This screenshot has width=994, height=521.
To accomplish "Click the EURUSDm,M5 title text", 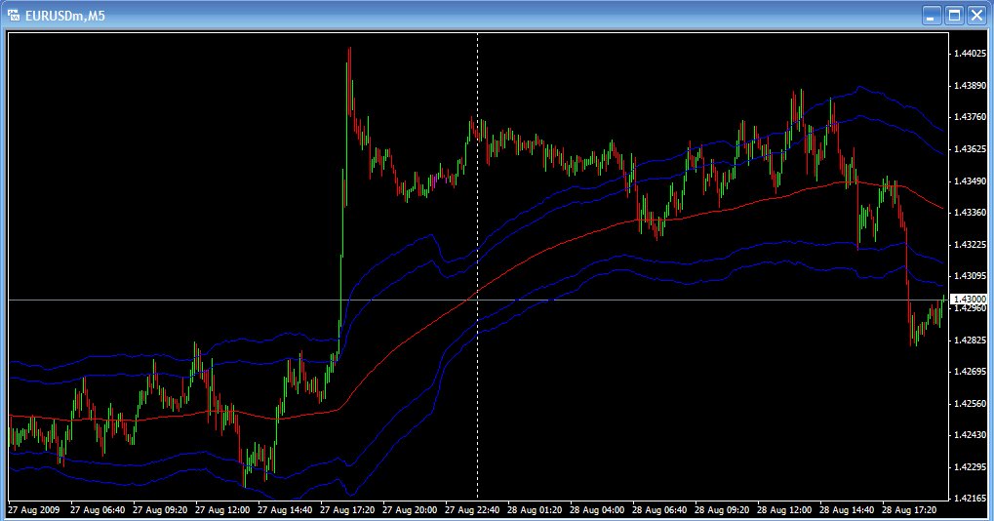I will [64, 16].
